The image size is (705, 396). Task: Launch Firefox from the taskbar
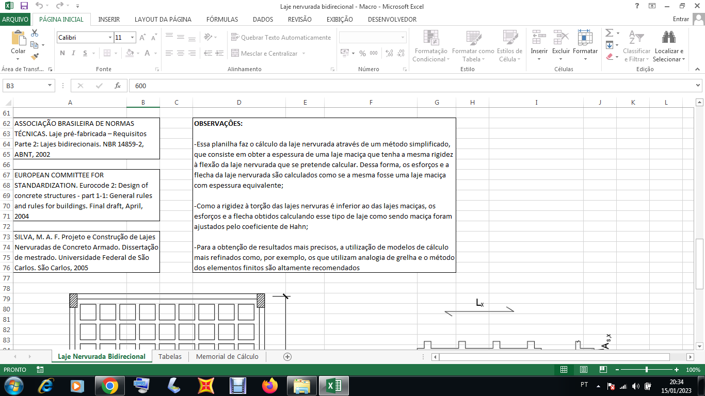[x=270, y=385]
